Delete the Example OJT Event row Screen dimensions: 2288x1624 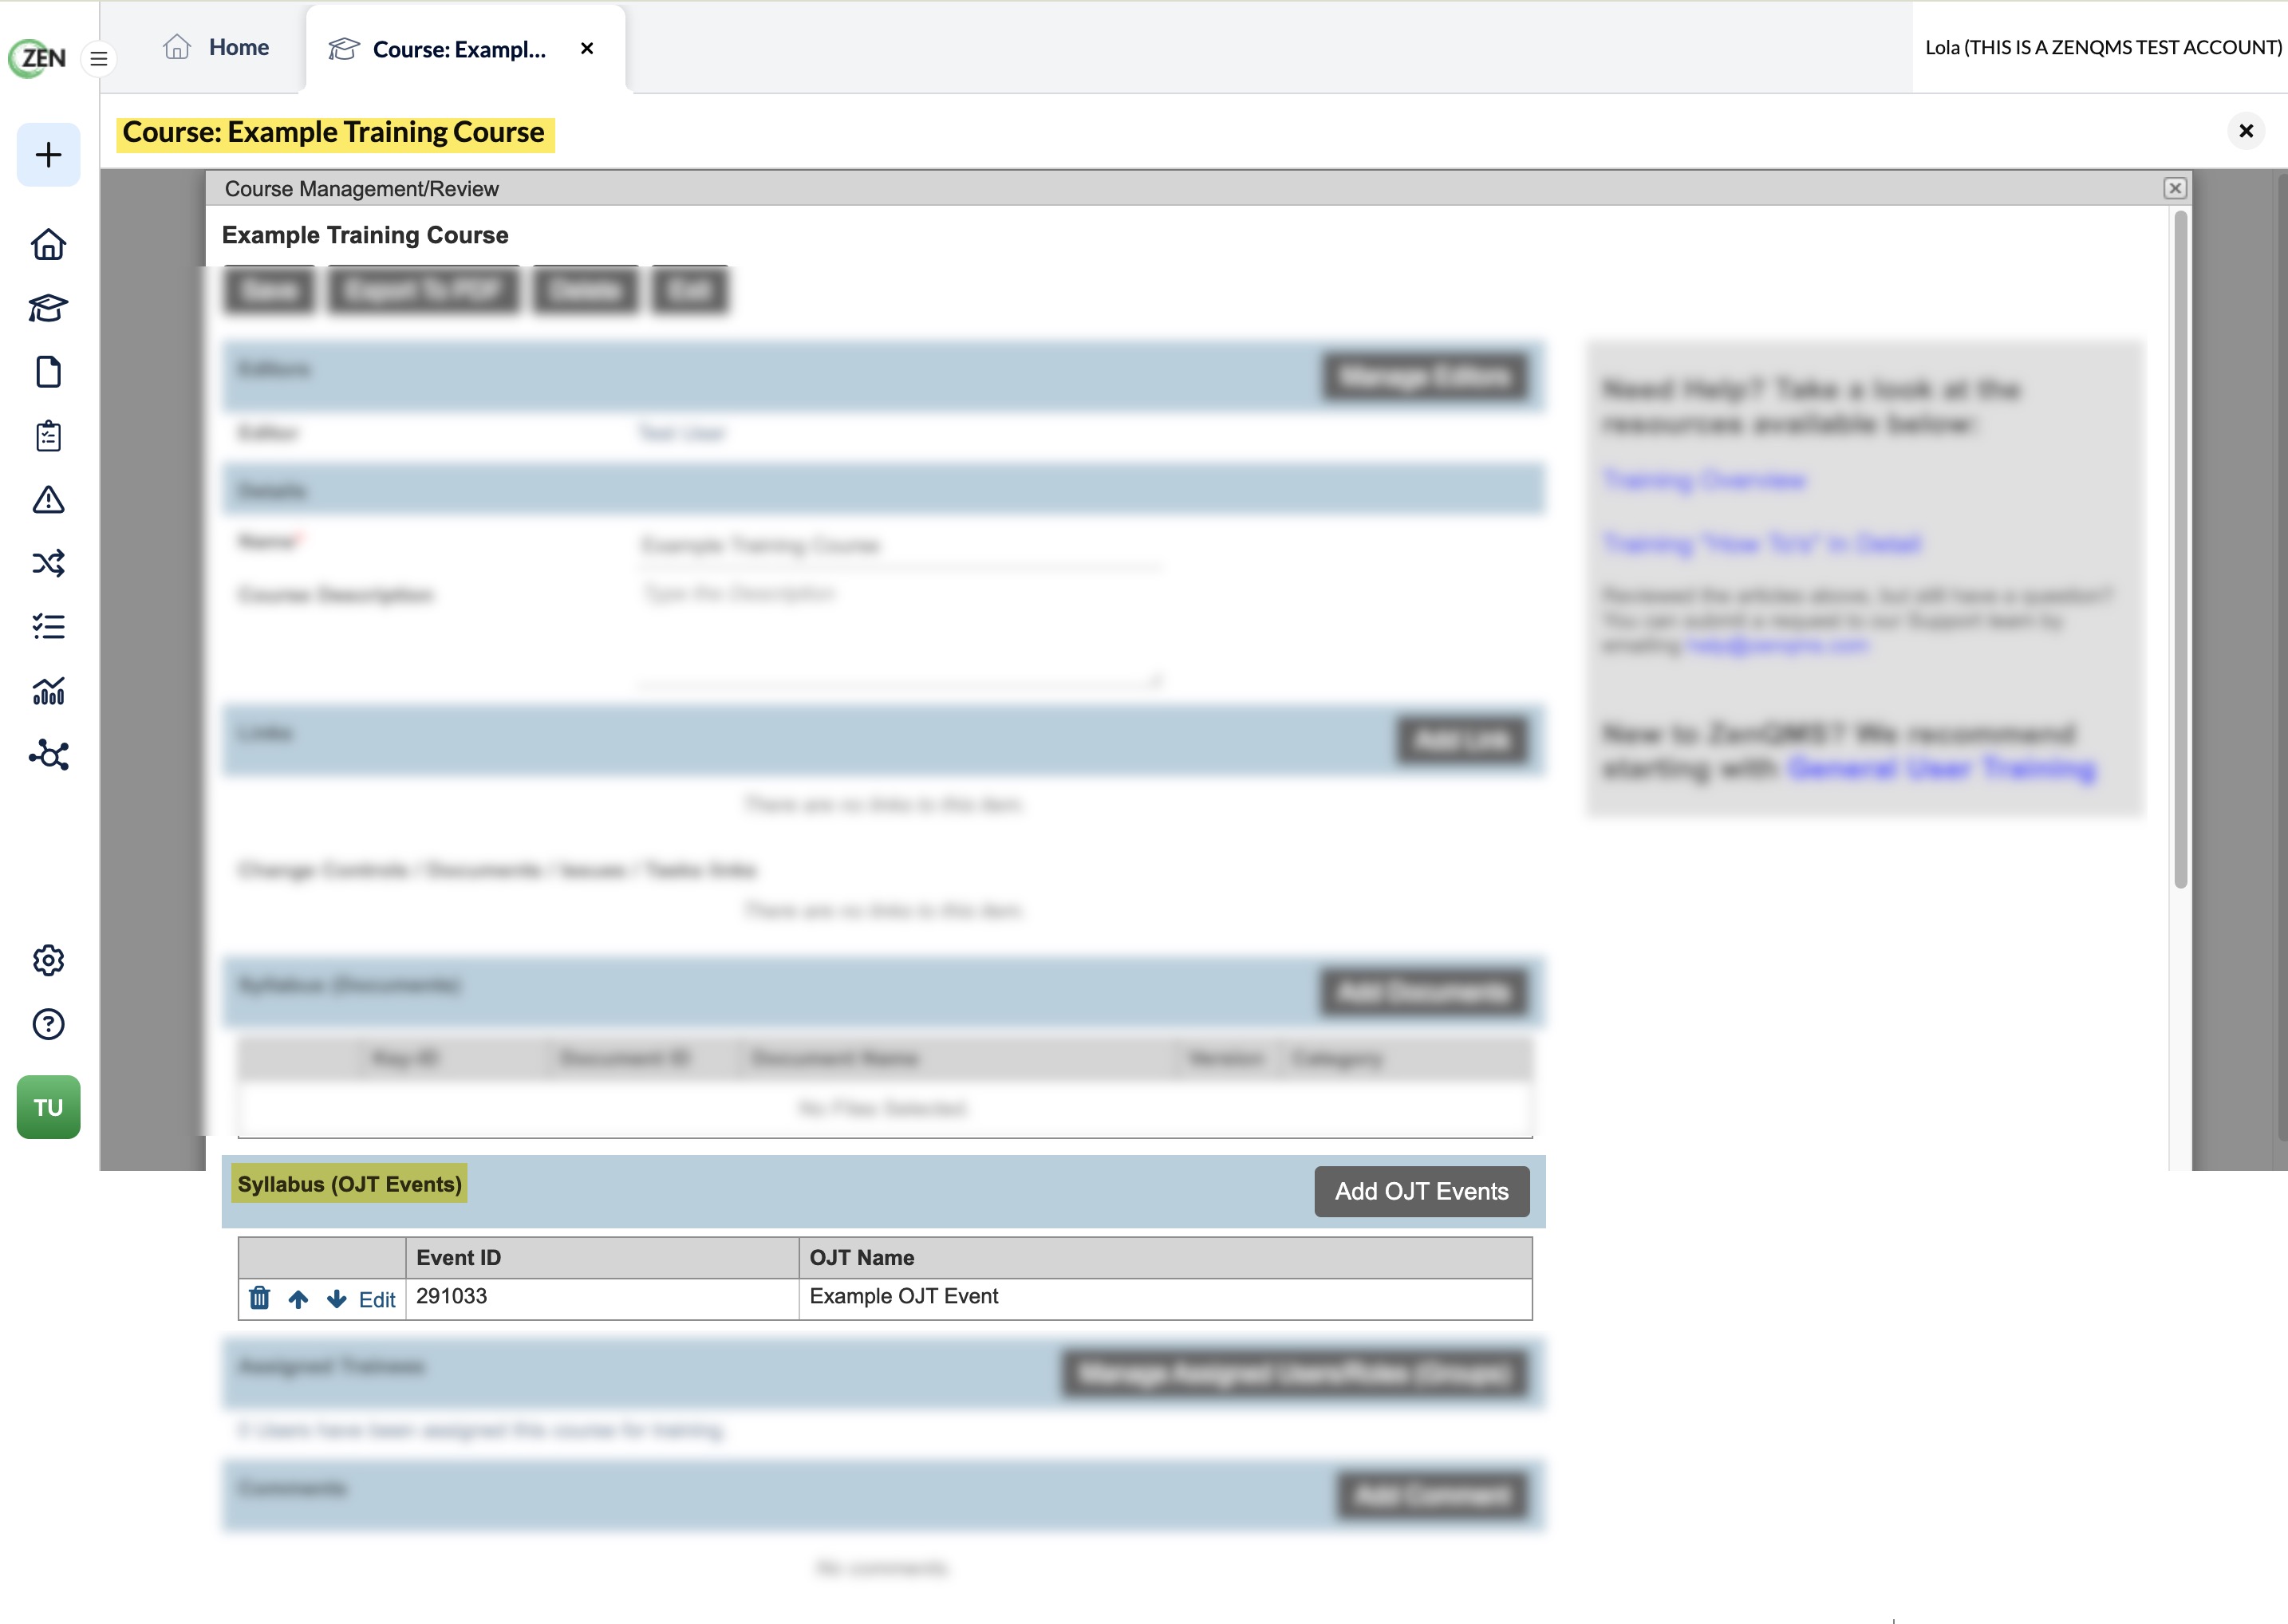click(x=260, y=1298)
